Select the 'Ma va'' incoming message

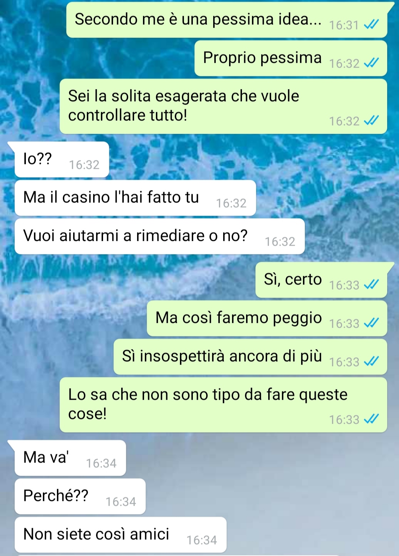70,458
